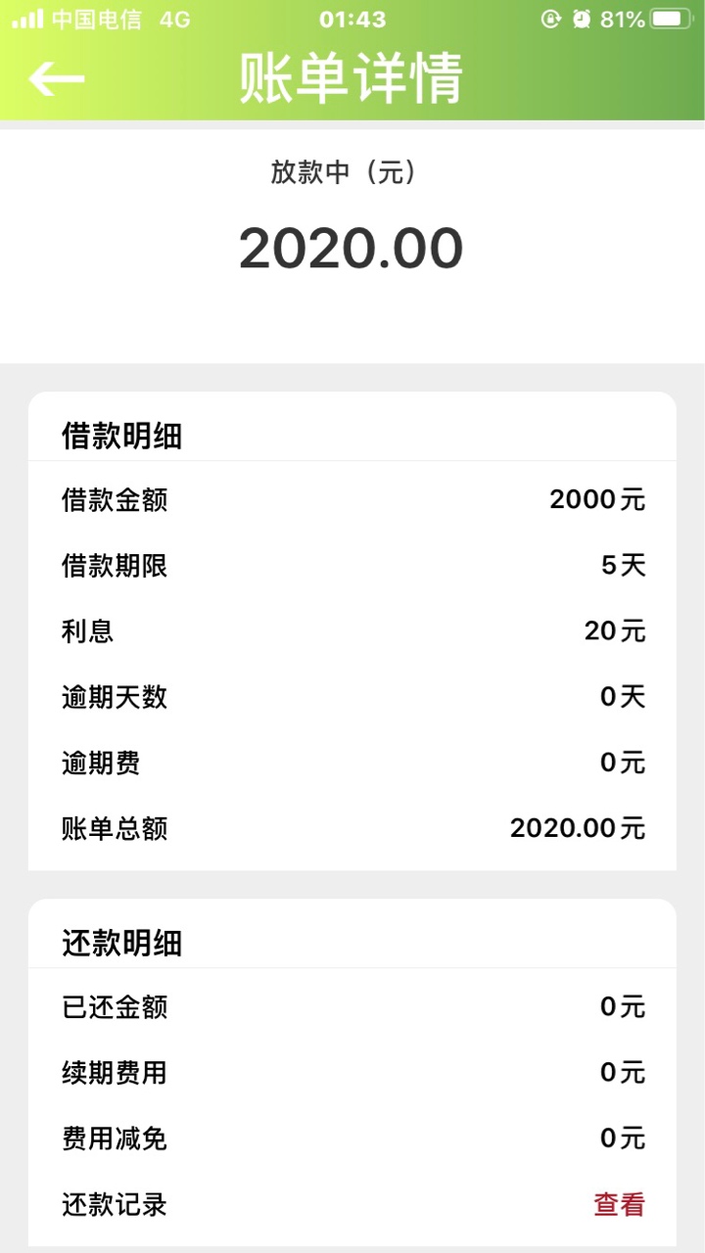This screenshot has width=705, height=1253.
Task: Tap the 借款明细 section header
Action: 122,436
